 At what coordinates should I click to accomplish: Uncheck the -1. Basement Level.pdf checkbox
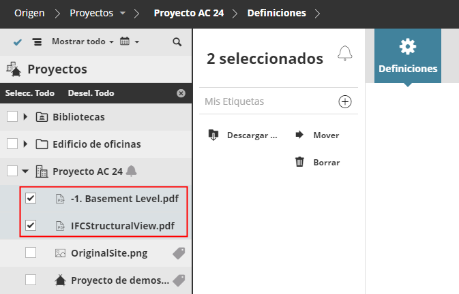point(31,199)
